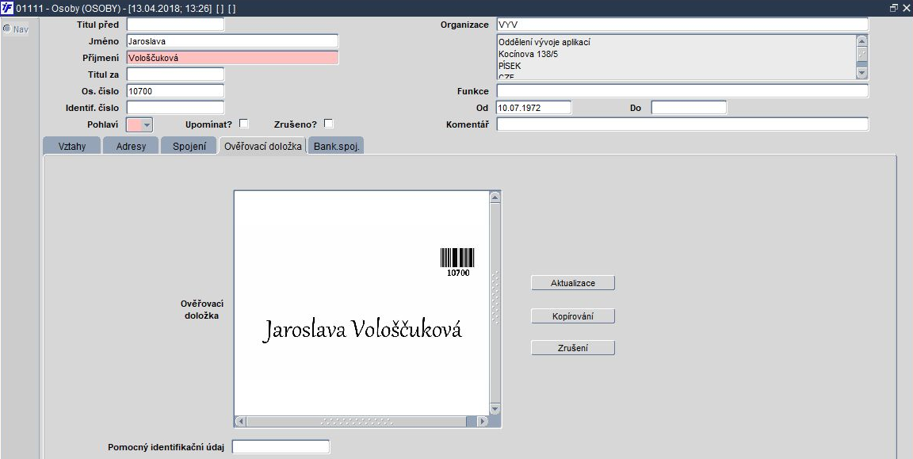
Task: Click the Titul před field
Action: pyautogui.click(x=175, y=25)
